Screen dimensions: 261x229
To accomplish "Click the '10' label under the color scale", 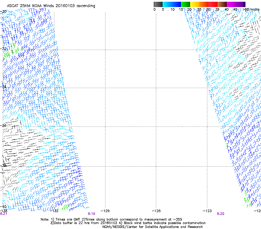I will pos(172,10).
